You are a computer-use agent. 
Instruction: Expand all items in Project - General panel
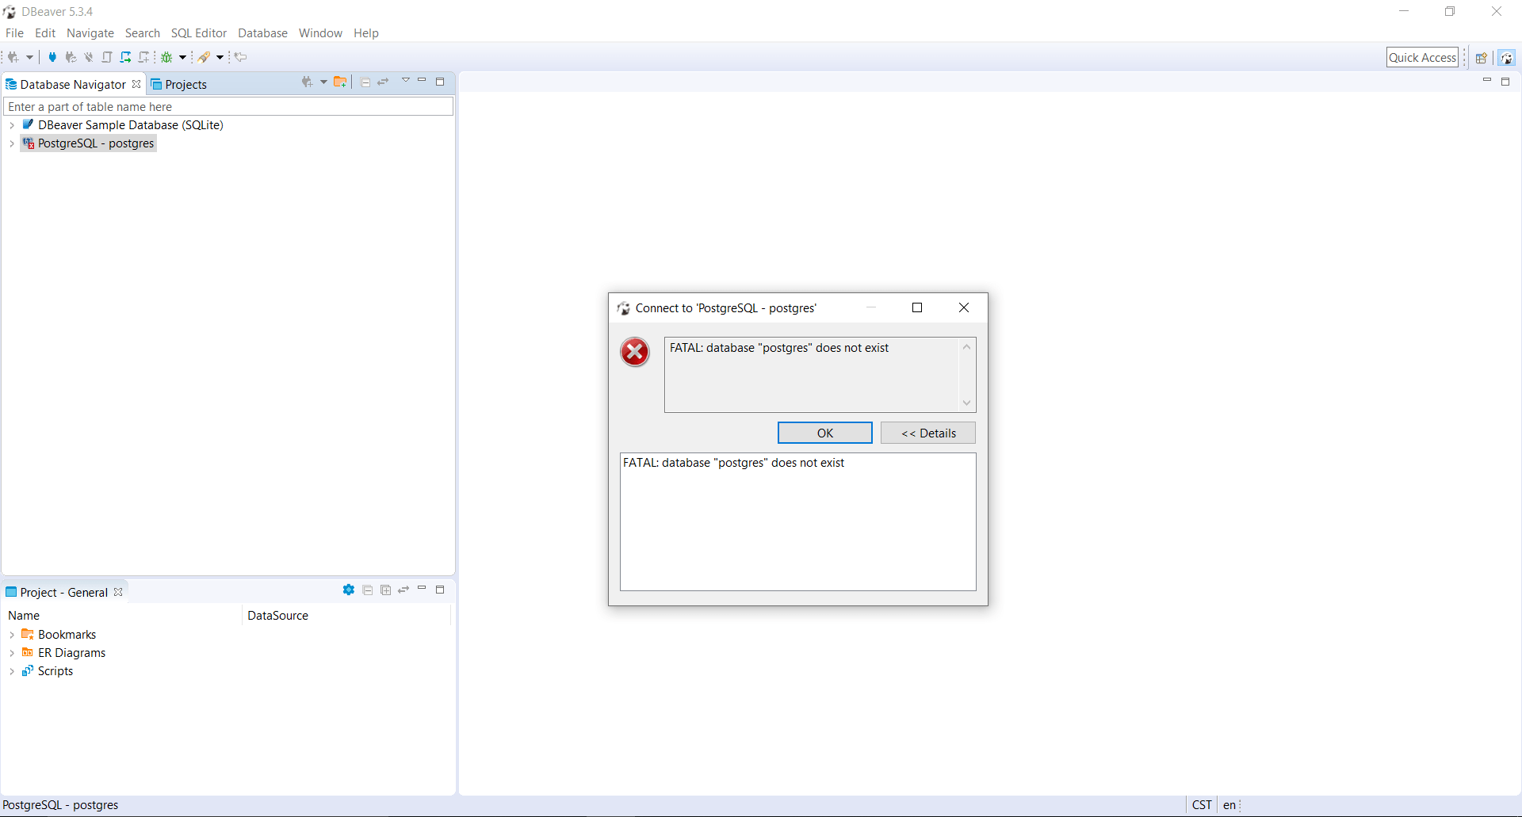[385, 590]
